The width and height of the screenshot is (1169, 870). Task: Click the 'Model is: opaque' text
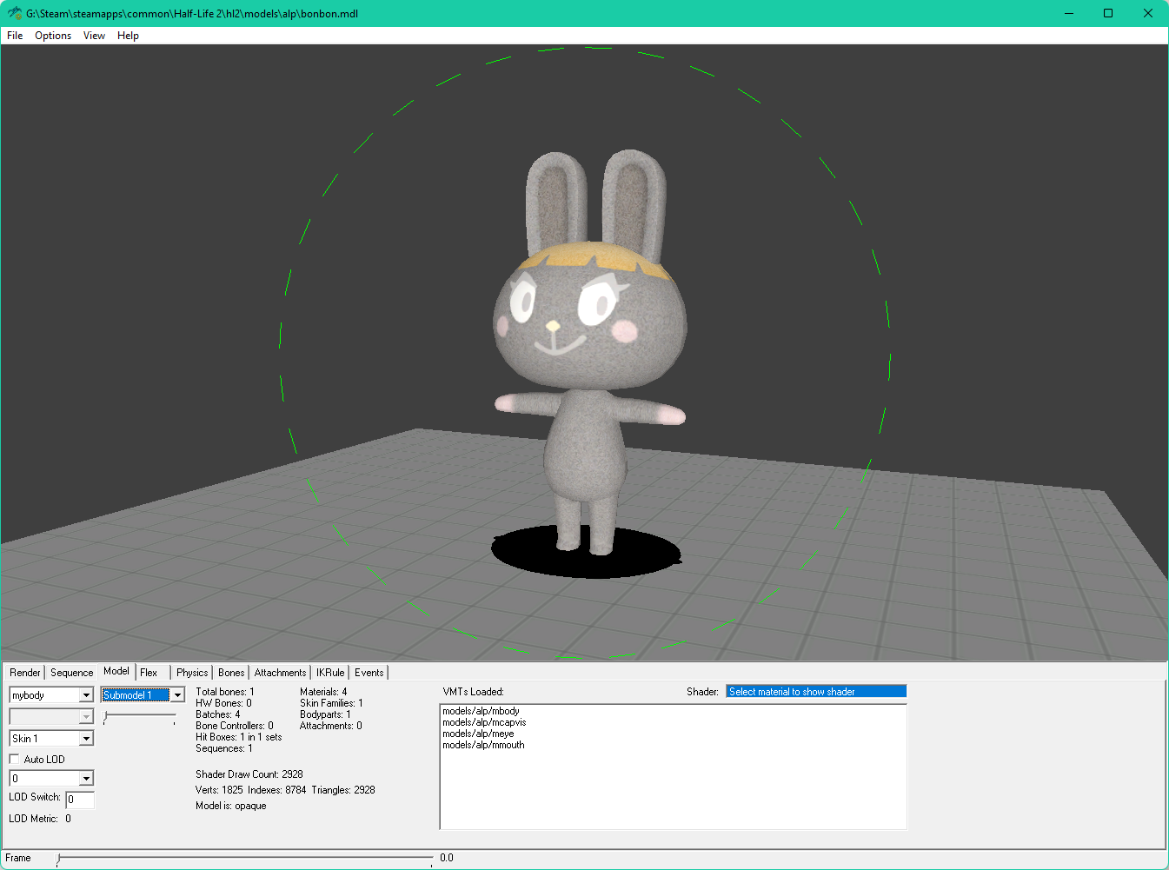coord(231,806)
